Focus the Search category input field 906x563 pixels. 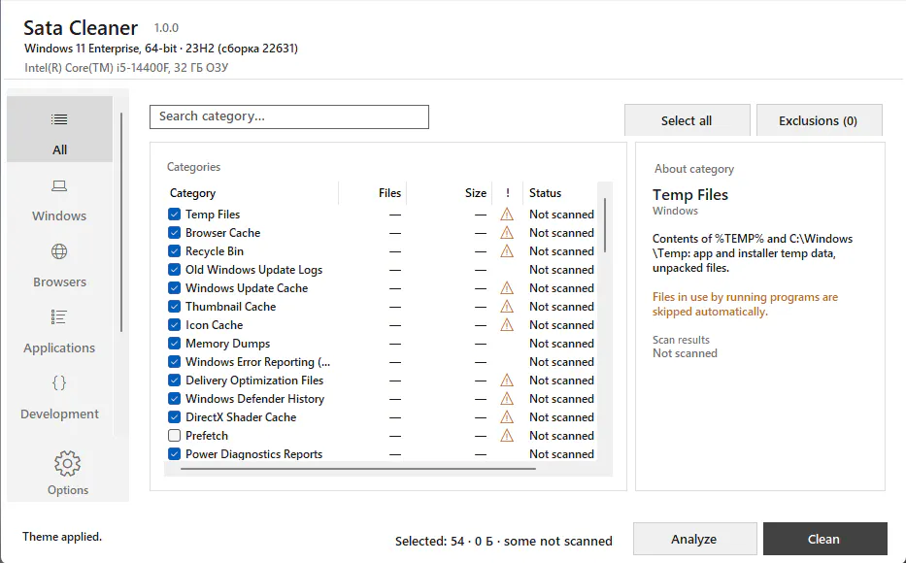coord(289,116)
